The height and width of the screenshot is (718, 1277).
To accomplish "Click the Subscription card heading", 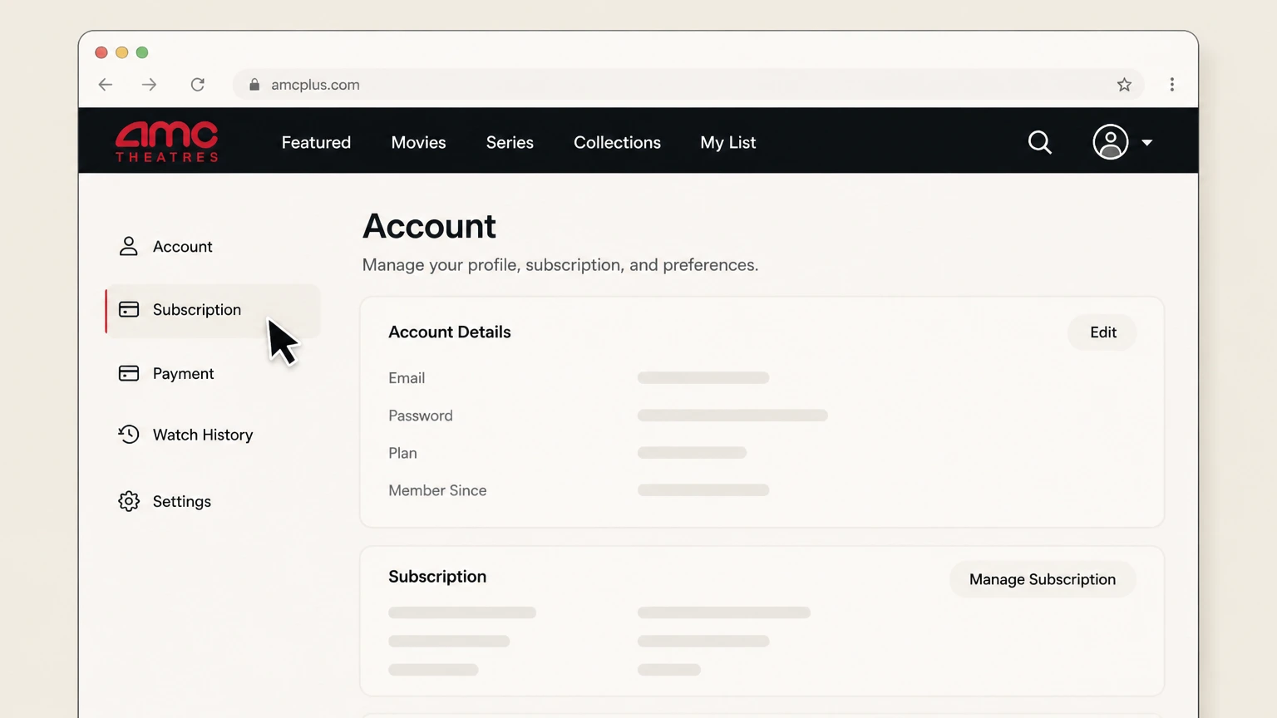I will click(437, 577).
